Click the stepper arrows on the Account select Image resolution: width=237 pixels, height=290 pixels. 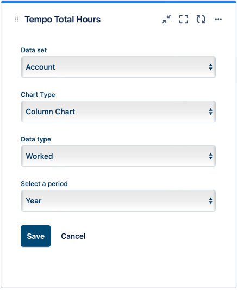[x=210, y=67]
